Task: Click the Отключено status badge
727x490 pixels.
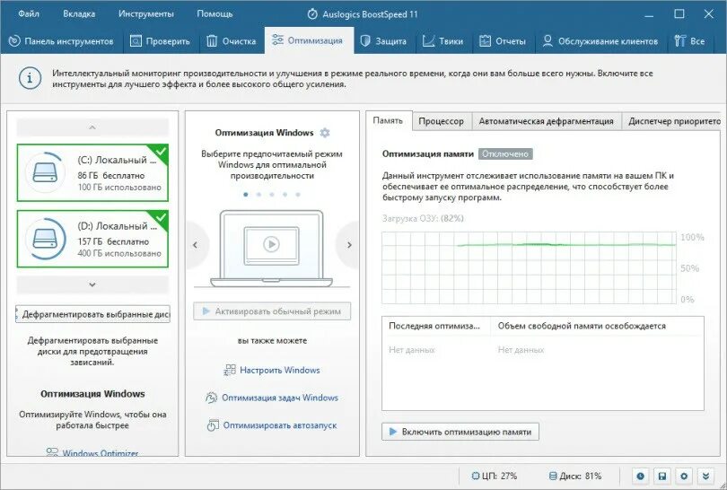Action: pos(505,153)
